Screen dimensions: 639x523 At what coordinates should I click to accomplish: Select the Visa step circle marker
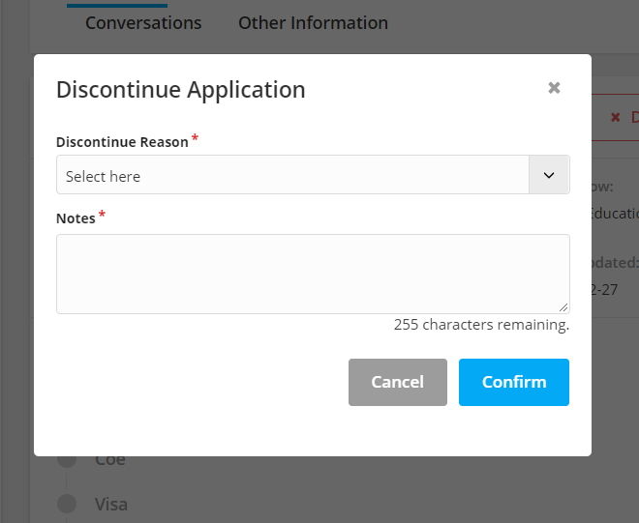pyautogui.click(x=67, y=504)
